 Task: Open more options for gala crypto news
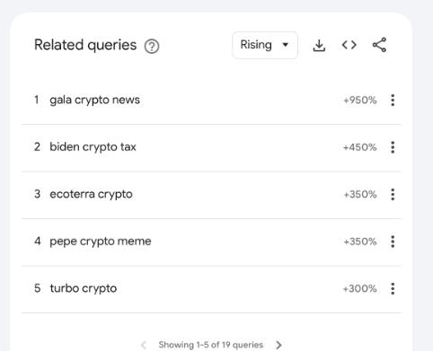coord(393,100)
